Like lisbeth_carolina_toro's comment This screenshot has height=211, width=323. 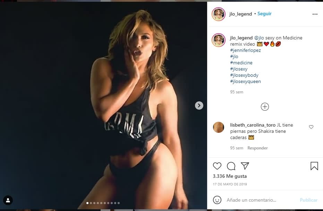(x=311, y=127)
